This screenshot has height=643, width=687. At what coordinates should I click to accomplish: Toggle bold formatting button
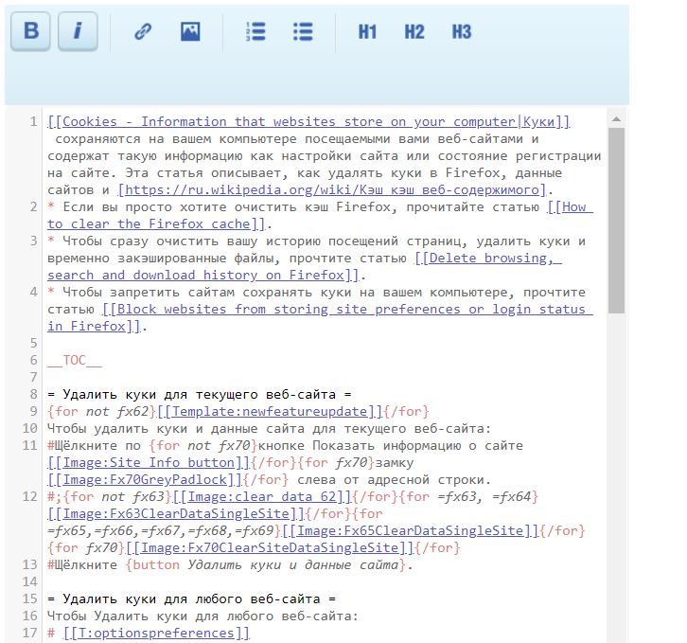(x=30, y=31)
